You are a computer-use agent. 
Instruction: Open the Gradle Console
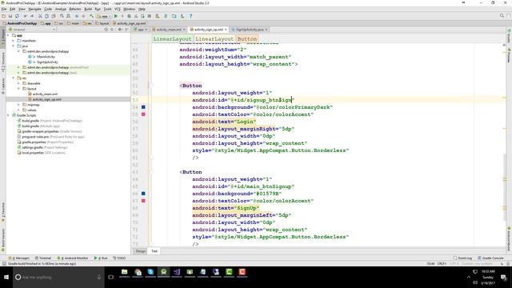490,258
